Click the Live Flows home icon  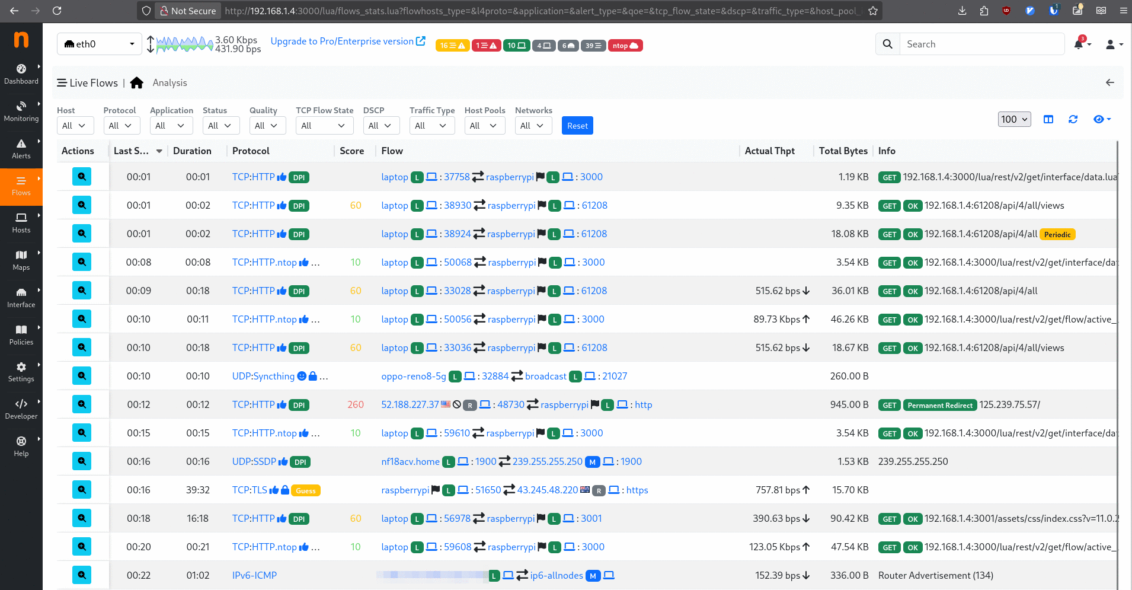137,83
